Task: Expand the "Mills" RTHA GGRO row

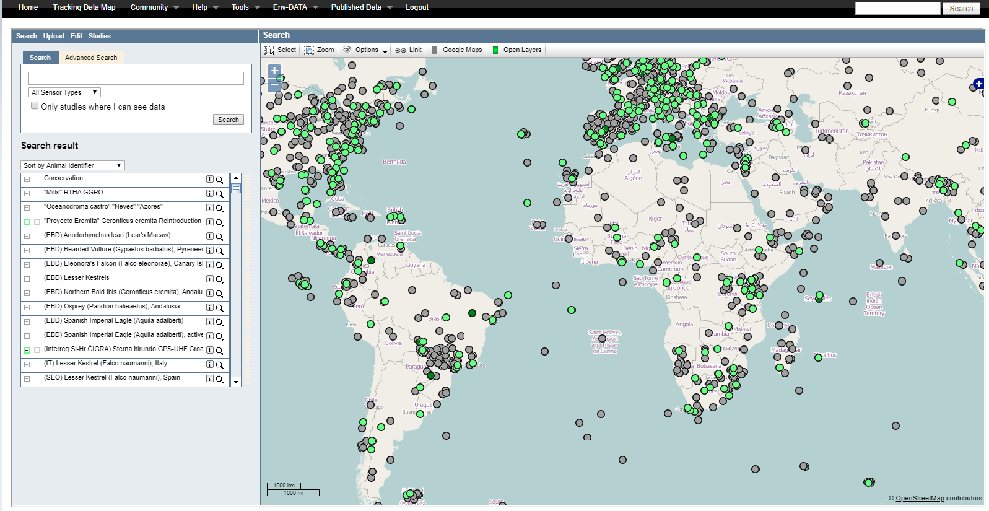Action: pyautogui.click(x=27, y=193)
